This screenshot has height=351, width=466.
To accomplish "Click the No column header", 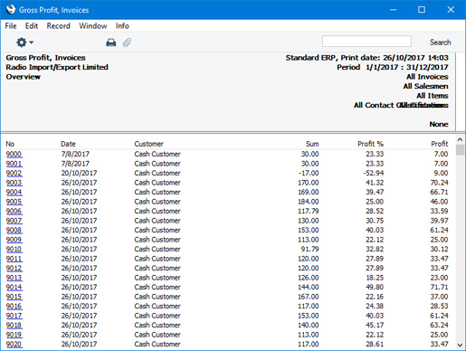I will point(10,144).
